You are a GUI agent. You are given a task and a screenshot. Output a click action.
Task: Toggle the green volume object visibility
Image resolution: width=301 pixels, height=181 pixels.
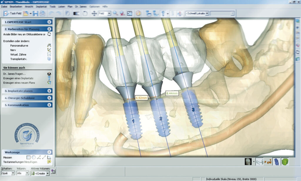pos(285,162)
